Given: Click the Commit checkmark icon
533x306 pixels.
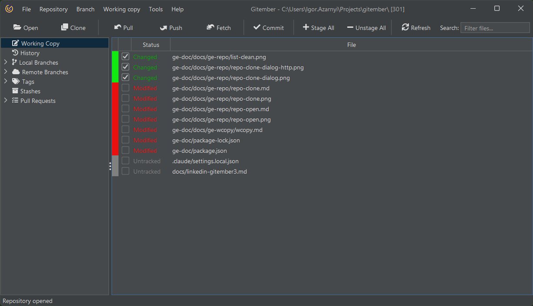Looking at the screenshot, I should point(257,27).
